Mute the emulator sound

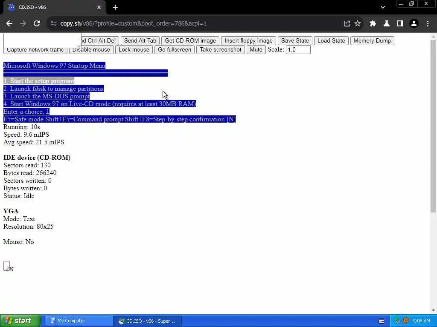[256, 50]
